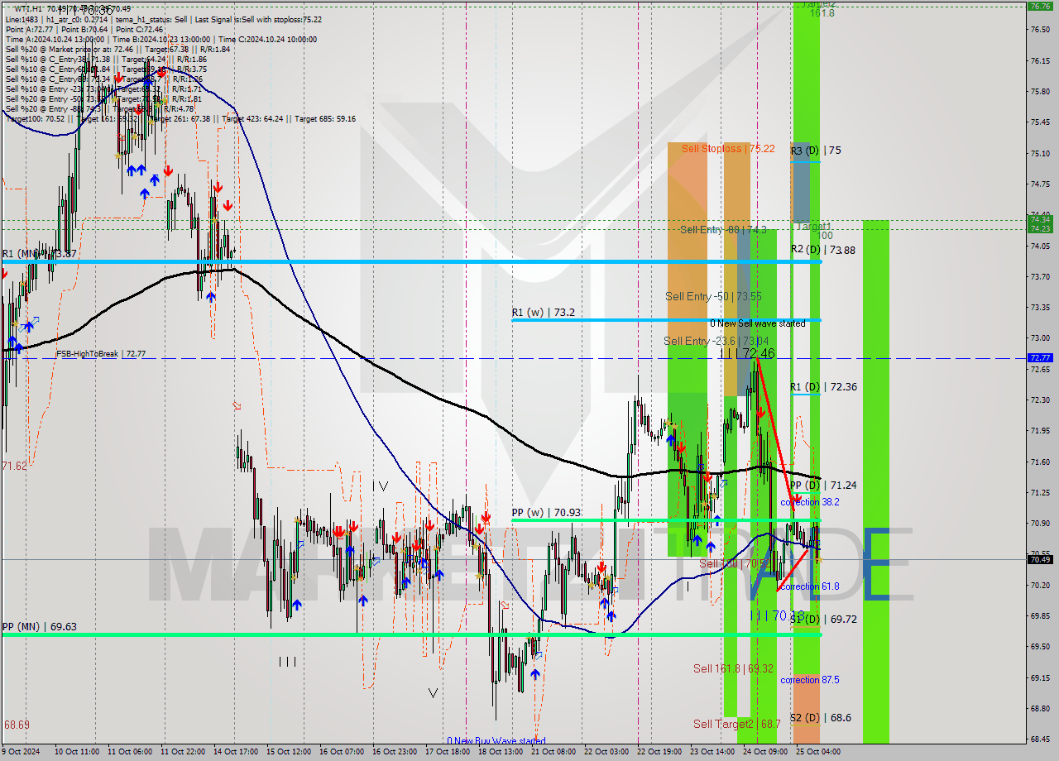Click the 'Target1' label near the green column
1059x761 pixels.
pyautogui.click(x=814, y=226)
